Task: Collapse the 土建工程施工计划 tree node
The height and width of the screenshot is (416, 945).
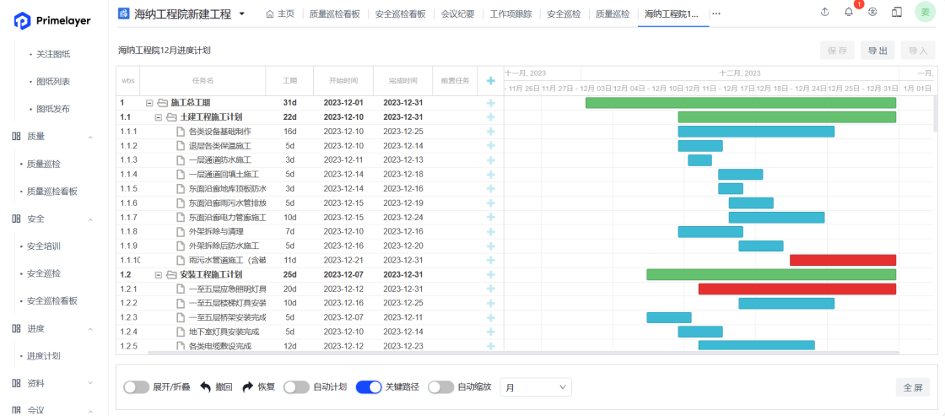Action: (159, 117)
